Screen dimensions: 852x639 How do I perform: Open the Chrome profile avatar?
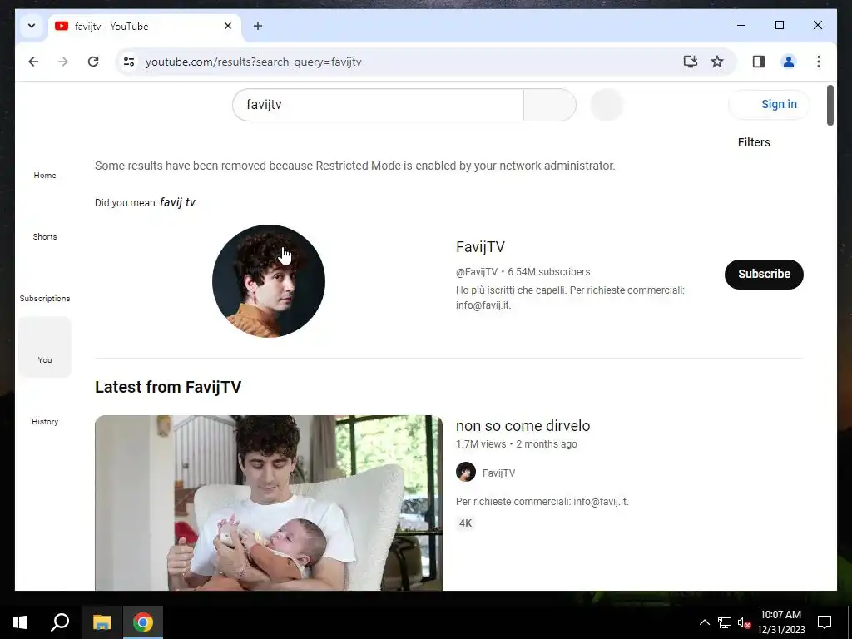point(789,62)
